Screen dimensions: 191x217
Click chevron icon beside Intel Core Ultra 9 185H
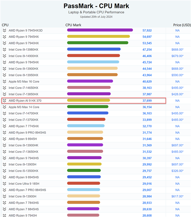[4, 183]
